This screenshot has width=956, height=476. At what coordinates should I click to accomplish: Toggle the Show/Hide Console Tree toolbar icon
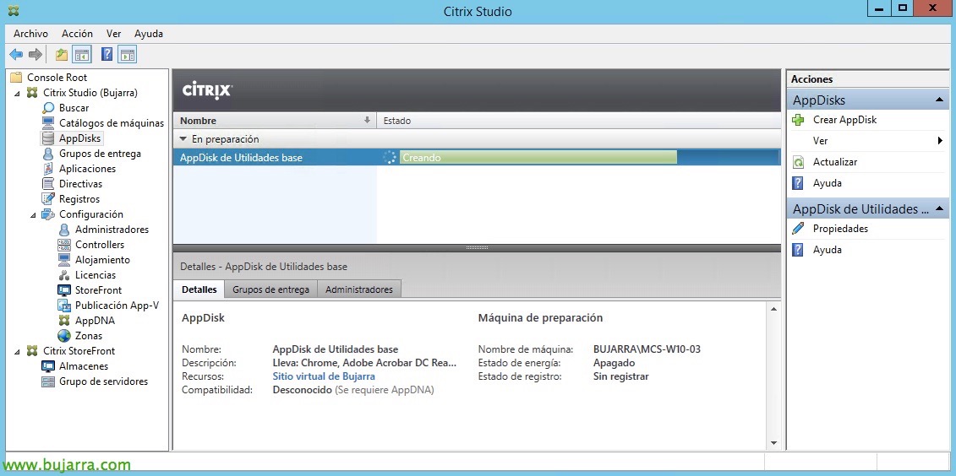[82, 55]
